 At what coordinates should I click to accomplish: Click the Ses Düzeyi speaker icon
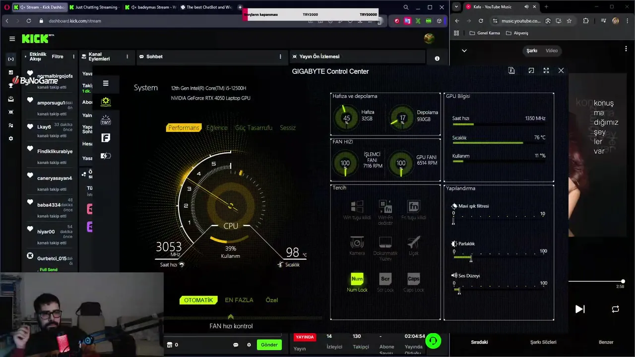click(x=454, y=275)
